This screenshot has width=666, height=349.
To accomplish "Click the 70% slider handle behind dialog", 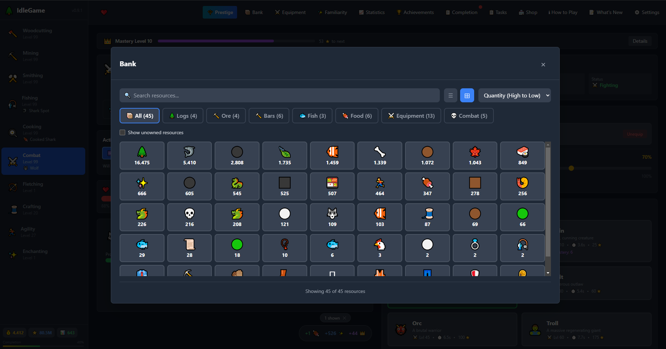I will 571,168.
